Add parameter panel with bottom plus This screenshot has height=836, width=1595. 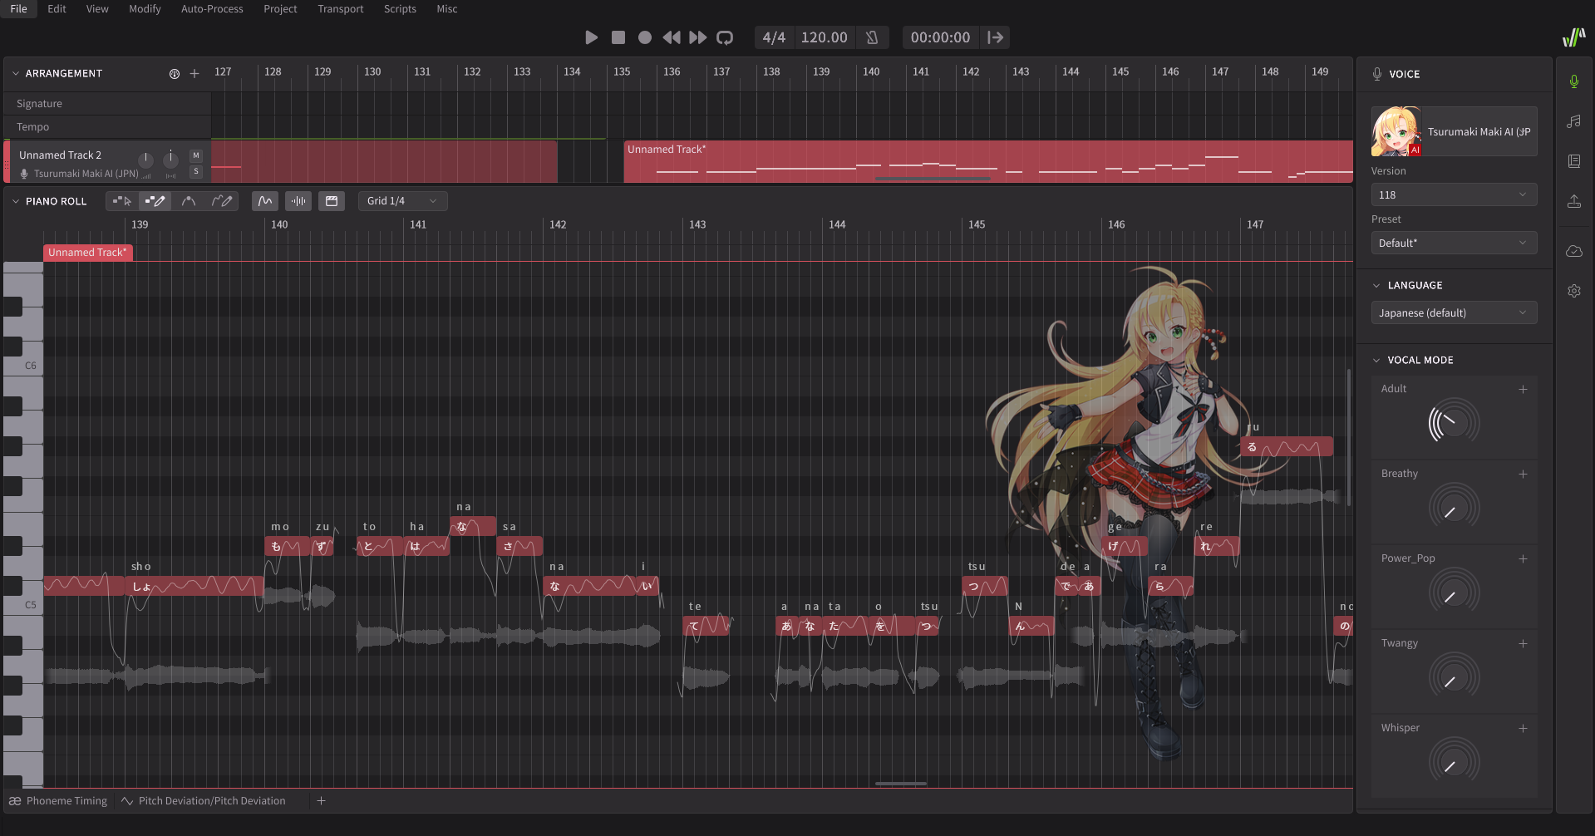(x=321, y=801)
